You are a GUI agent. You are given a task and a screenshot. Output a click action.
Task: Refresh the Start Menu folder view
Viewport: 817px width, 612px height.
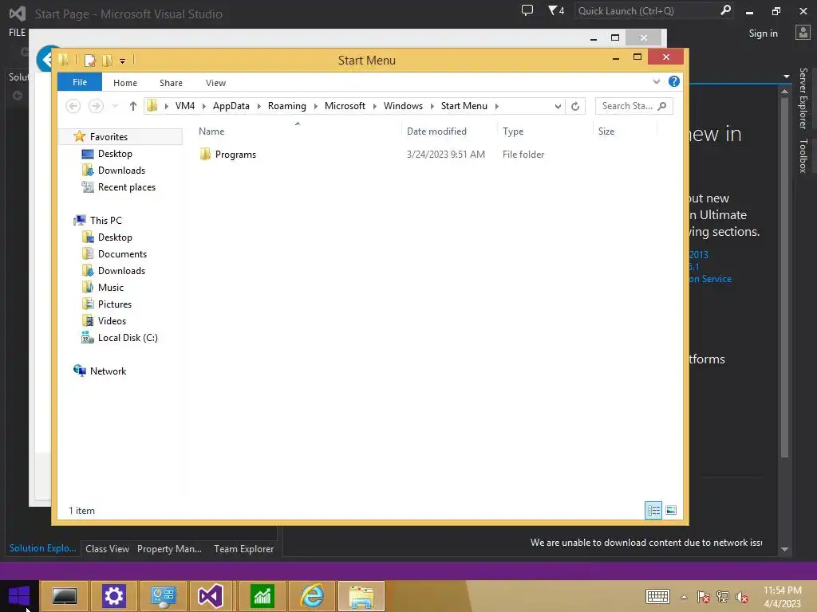575,106
